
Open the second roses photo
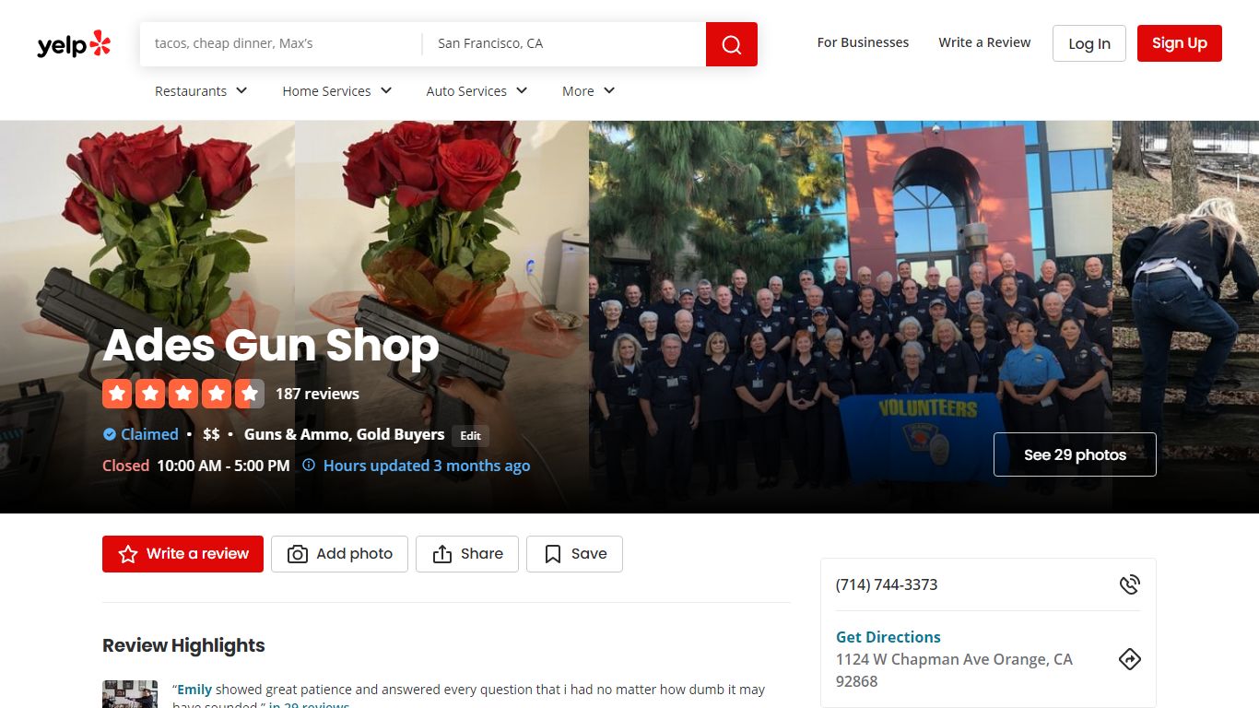point(441,316)
